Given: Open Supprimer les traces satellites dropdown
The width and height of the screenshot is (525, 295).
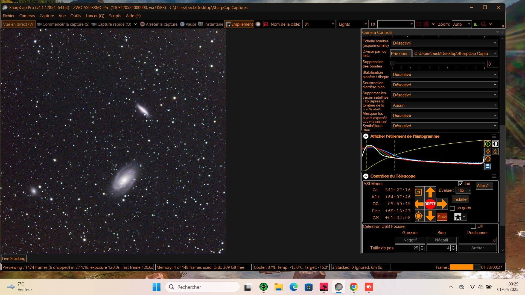Looking at the screenshot, I should click(444, 95).
